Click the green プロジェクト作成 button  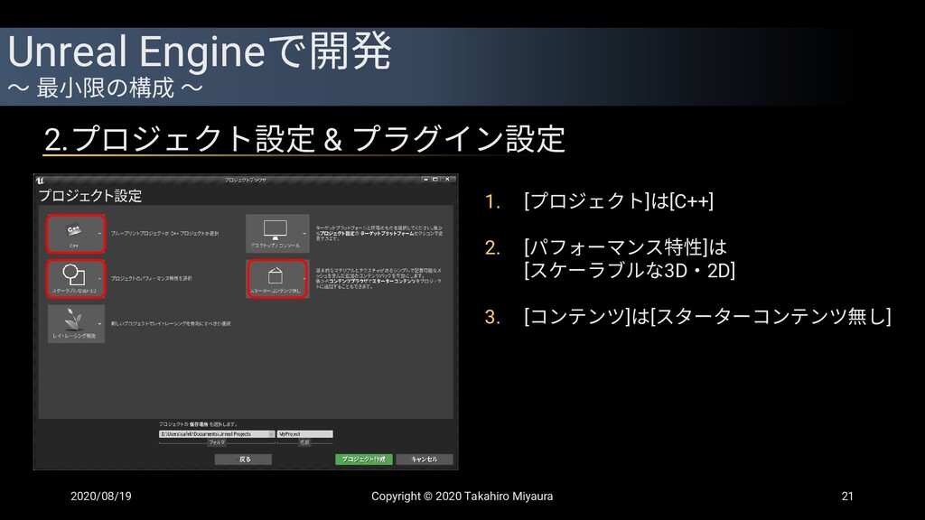[364, 459]
